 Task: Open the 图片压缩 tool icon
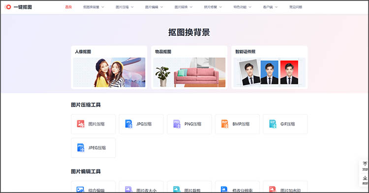(x=81, y=124)
